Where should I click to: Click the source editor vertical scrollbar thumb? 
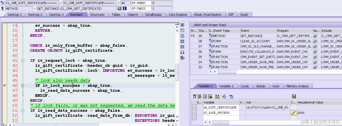(177, 72)
